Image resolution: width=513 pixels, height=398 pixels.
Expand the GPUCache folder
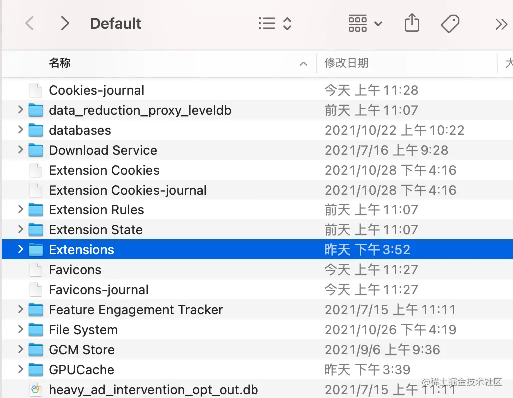(20, 369)
